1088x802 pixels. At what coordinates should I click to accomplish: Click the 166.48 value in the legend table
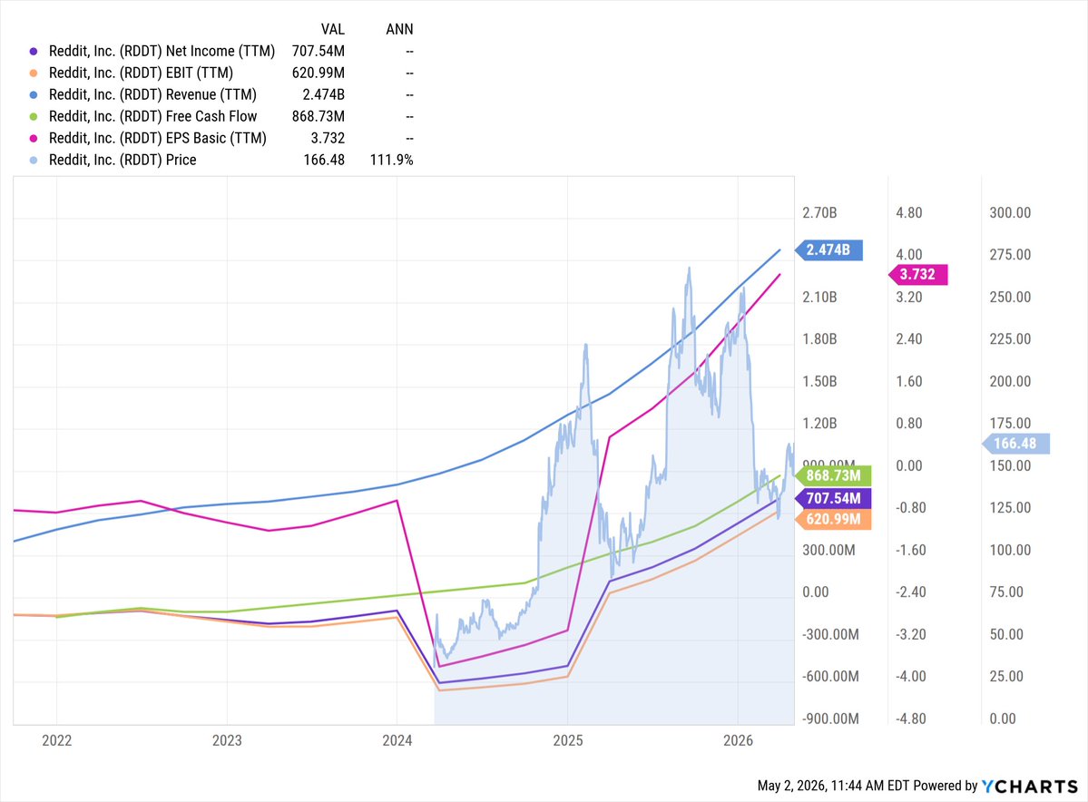(x=324, y=160)
